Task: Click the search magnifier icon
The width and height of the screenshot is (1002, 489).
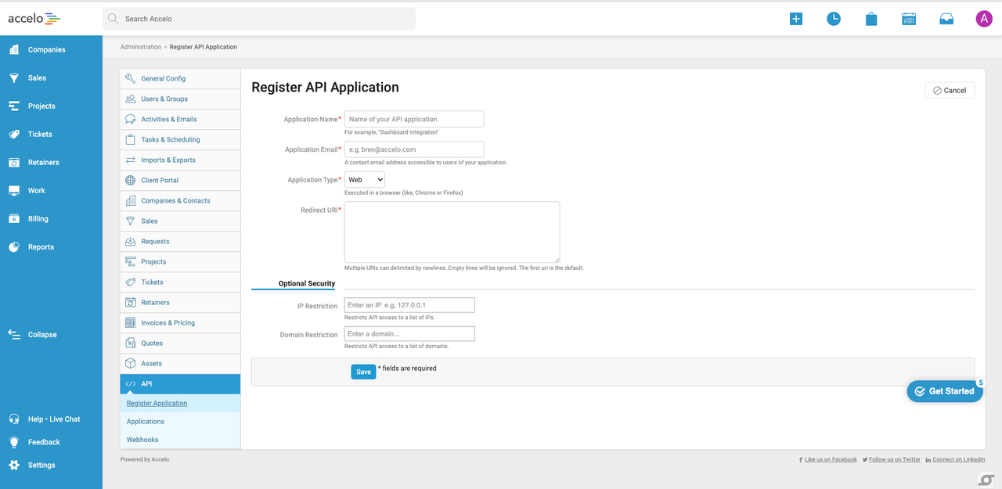Action: click(x=114, y=19)
